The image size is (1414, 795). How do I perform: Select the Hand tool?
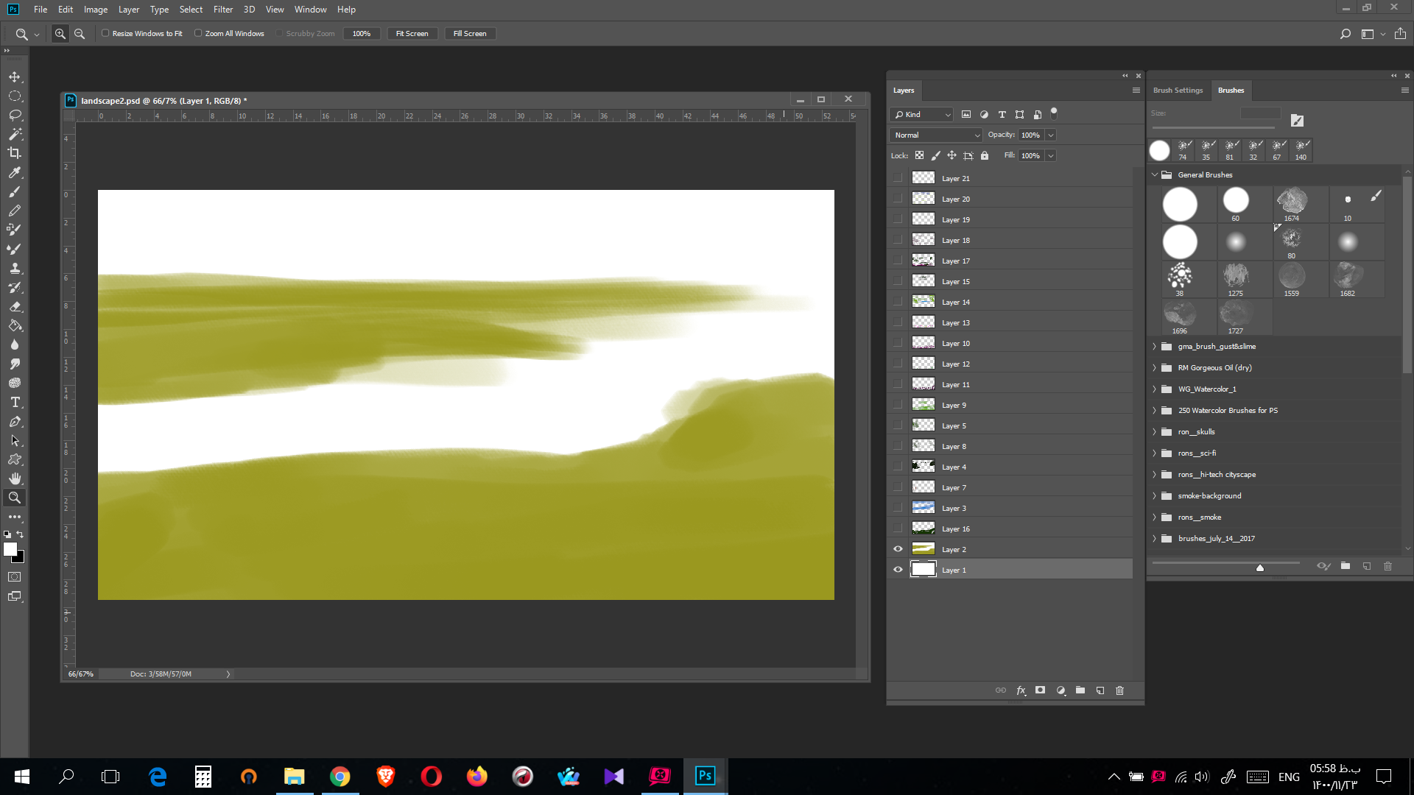(x=15, y=478)
